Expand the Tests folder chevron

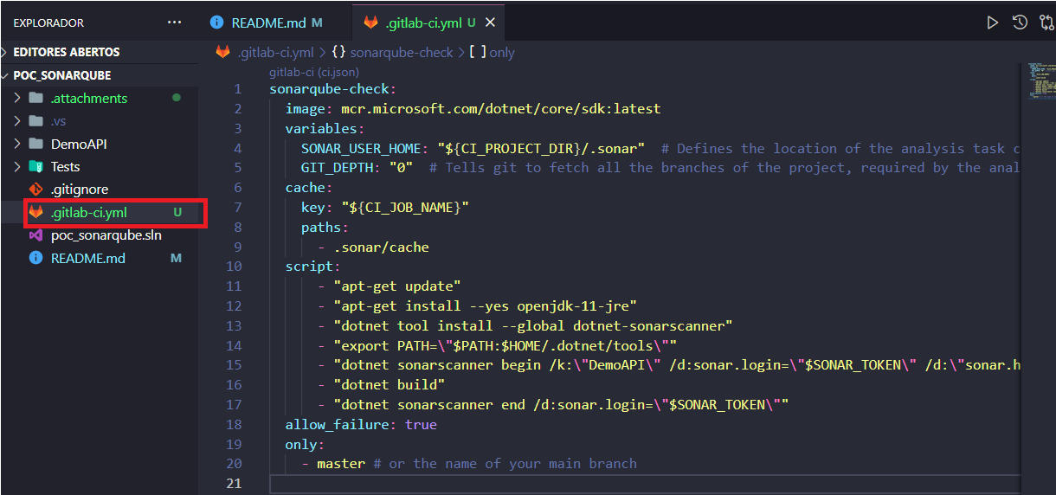[17, 166]
